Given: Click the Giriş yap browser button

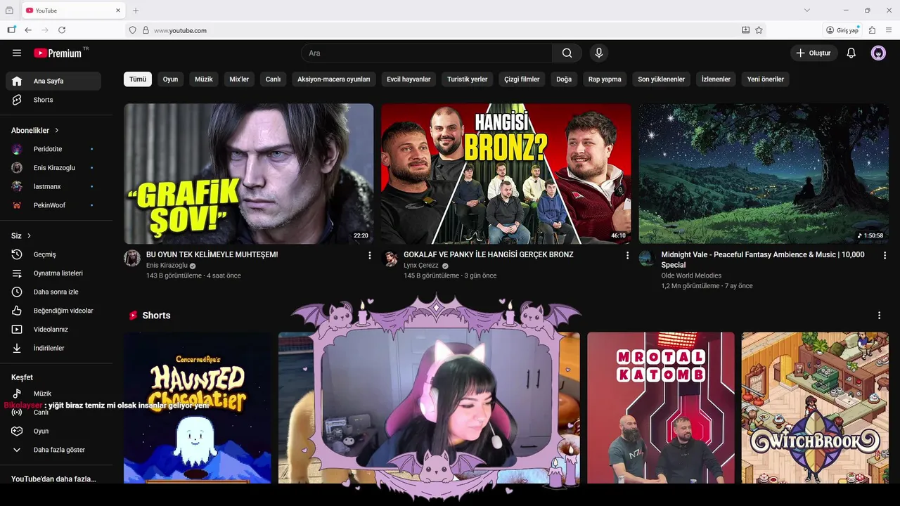Looking at the screenshot, I should (x=842, y=30).
